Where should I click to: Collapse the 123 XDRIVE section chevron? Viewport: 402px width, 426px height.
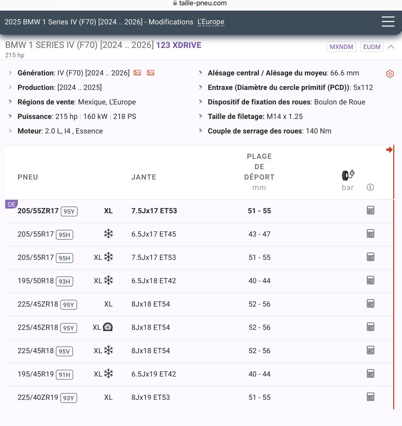pyautogui.click(x=391, y=47)
